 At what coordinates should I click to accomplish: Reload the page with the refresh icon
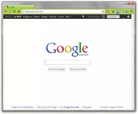coord(15,11)
